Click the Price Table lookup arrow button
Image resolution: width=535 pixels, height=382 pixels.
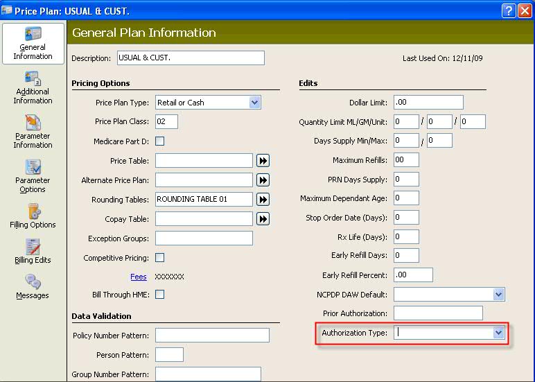[263, 160]
